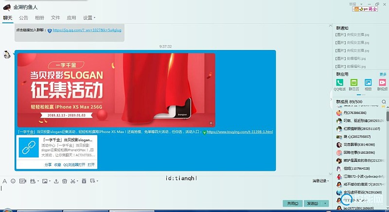Open dropdown arrow next to scissors icon
Image resolution: width=389 pixels, height=212 pixels.
(77, 181)
